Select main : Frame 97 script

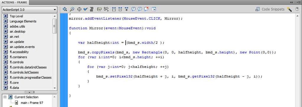click(x=32, y=103)
